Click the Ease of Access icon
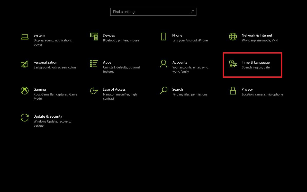 [x=94, y=91]
